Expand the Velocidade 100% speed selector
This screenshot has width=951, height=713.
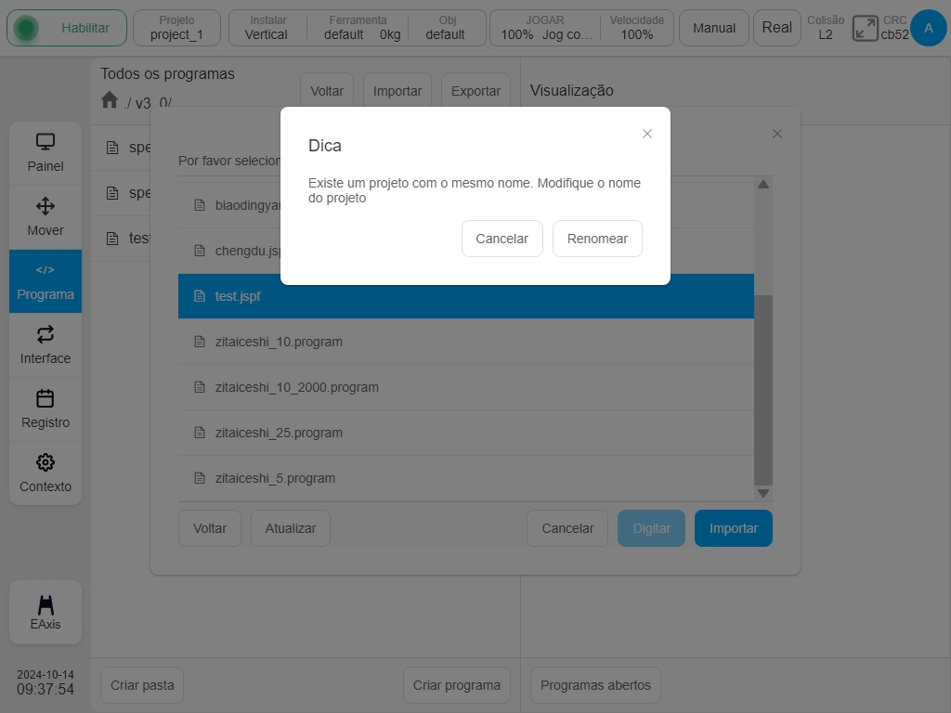coord(637,28)
